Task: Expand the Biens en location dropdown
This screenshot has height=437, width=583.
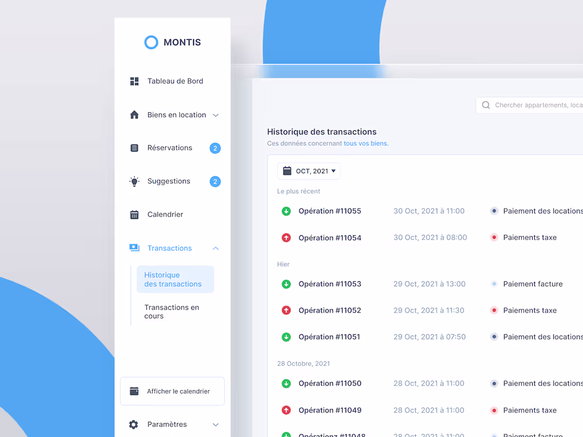Action: pos(216,115)
